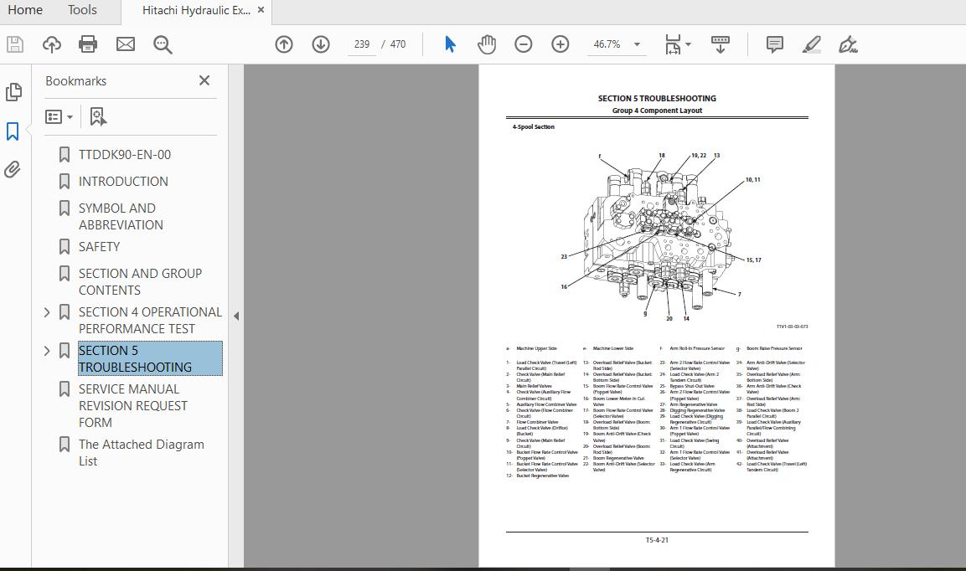Click the TTDDK90-EN-00 bookmark icon
This screenshot has height=571, width=966.
64,155
